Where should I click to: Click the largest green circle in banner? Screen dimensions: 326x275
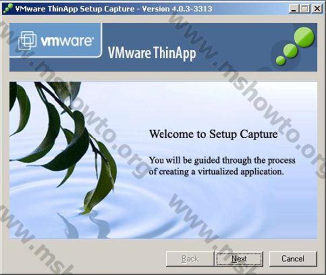pos(305,37)
